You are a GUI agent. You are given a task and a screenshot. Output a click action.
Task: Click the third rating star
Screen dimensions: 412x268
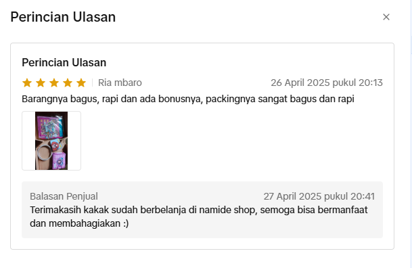tap(54, 83)
